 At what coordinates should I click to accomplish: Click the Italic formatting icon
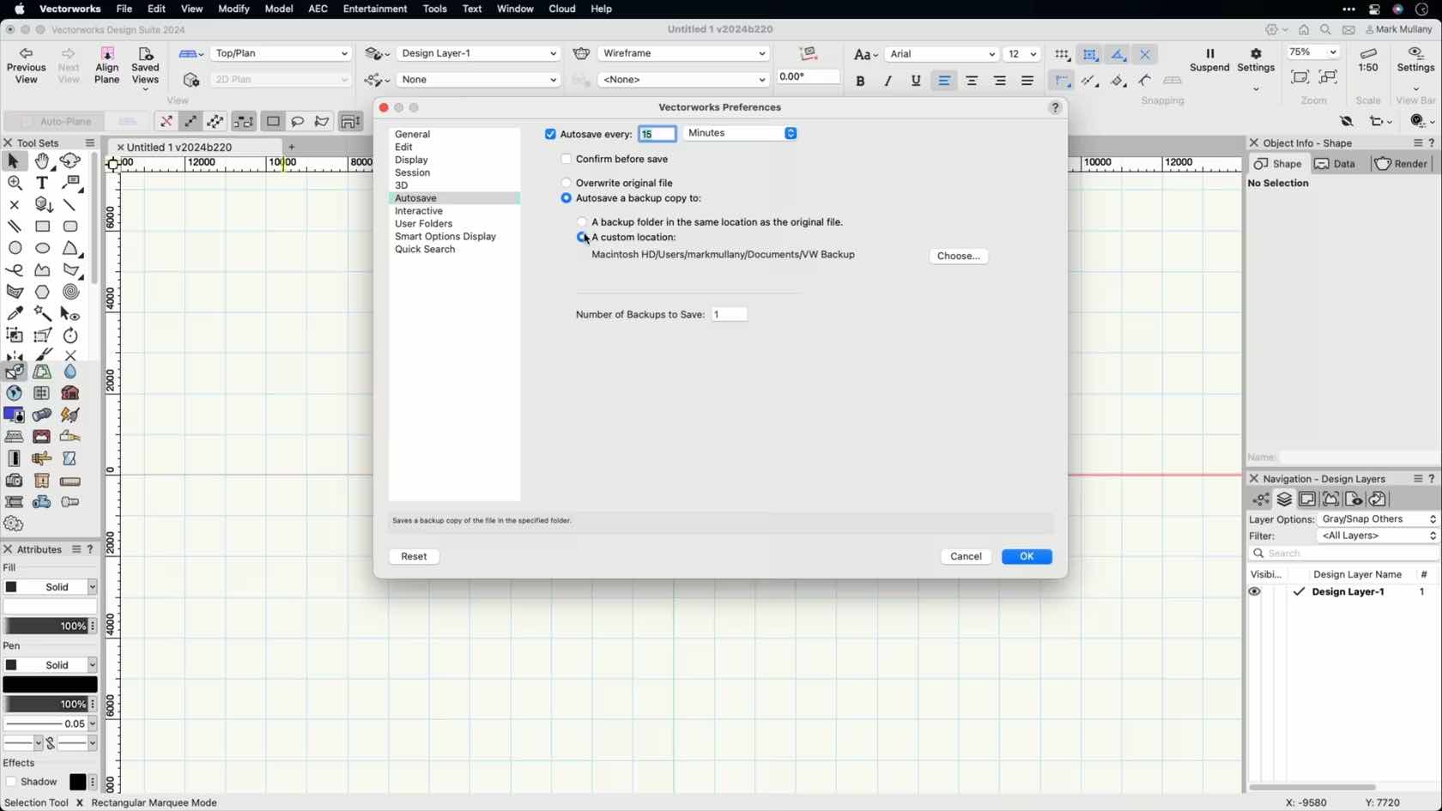[x=888, y=81]
